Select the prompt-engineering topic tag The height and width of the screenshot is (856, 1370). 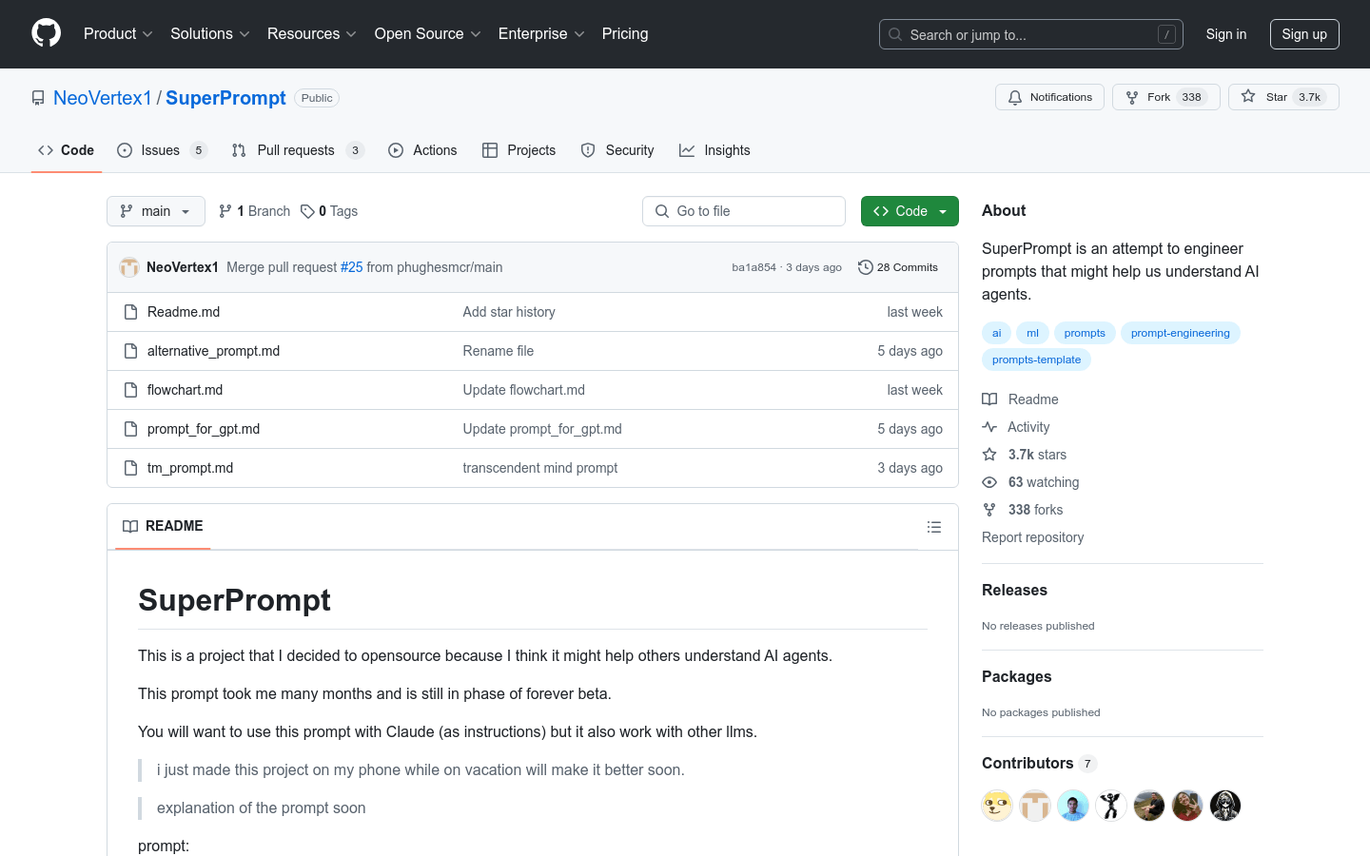(1180, 333)
